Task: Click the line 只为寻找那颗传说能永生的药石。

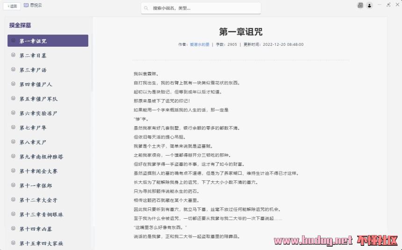Action: coord(166,191)
